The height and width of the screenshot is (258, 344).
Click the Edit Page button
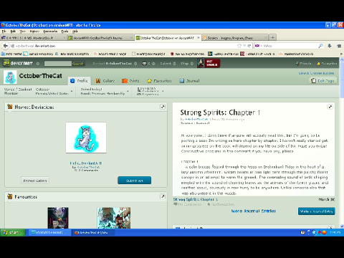323,81
